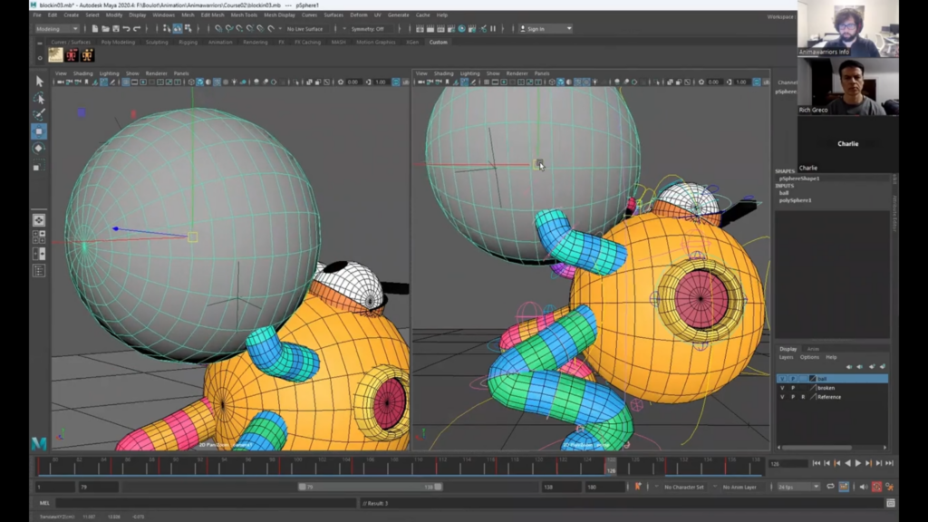Image resolution: width=928 pixels, height=522 pixels.
Task: Select the ball display layer row
Action: point(832,378)
